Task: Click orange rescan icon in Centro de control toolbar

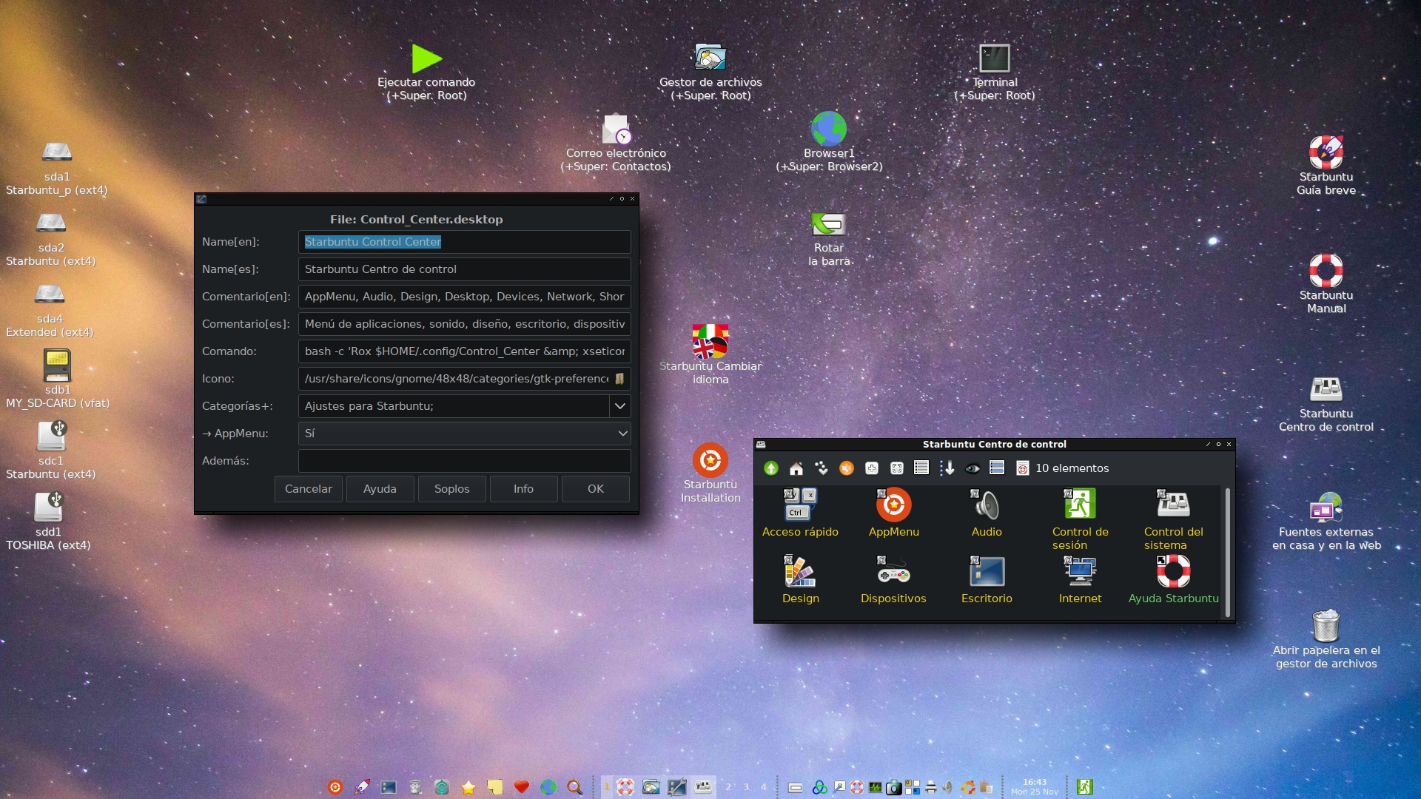Action: 847,468
